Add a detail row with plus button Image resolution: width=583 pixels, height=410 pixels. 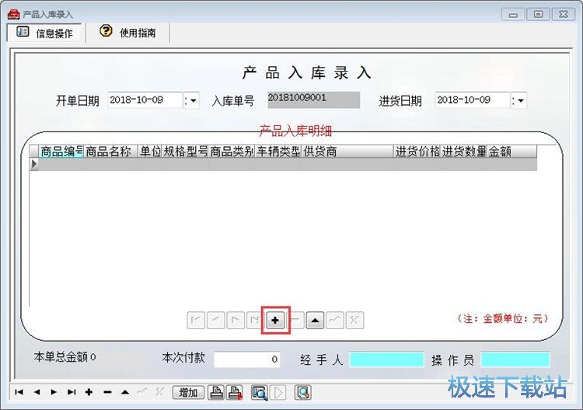(x=275, y=320)
